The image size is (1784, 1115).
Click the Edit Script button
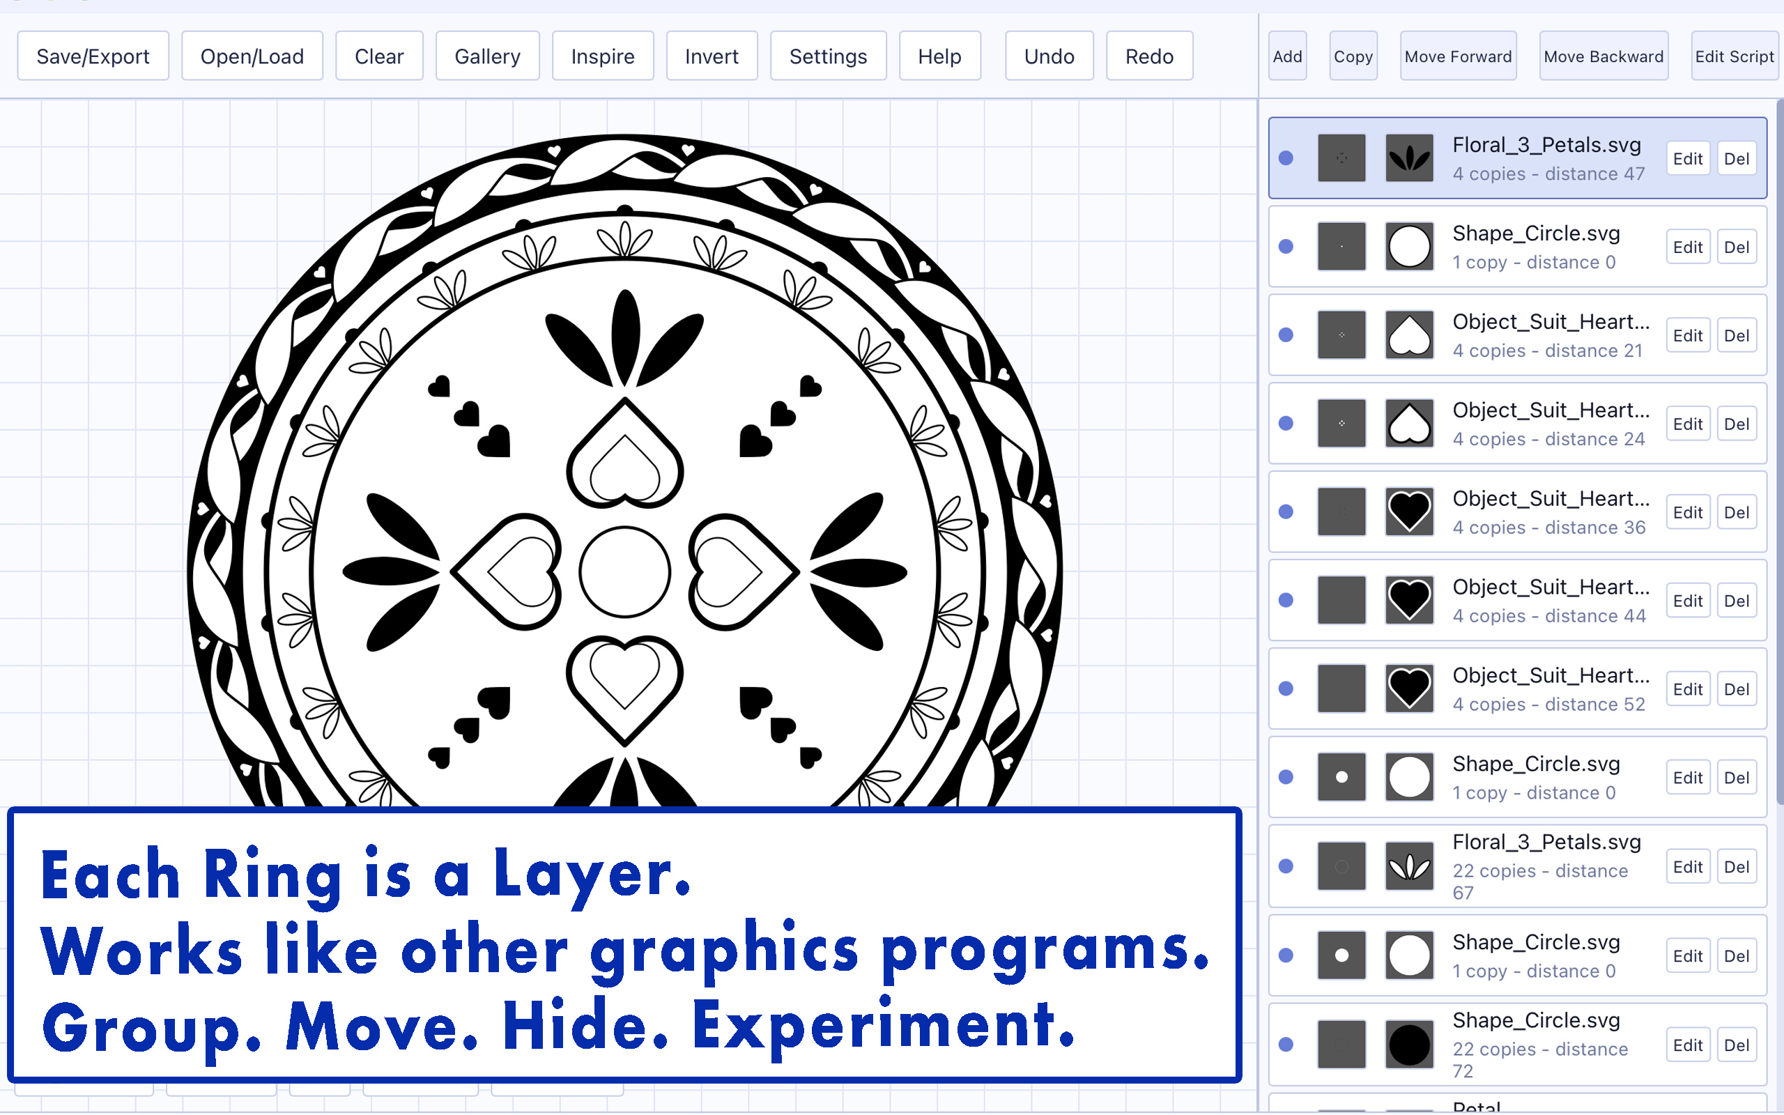point(1734,56)
